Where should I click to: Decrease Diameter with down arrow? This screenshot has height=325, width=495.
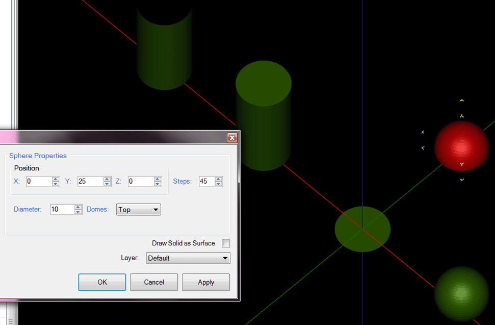78,211
